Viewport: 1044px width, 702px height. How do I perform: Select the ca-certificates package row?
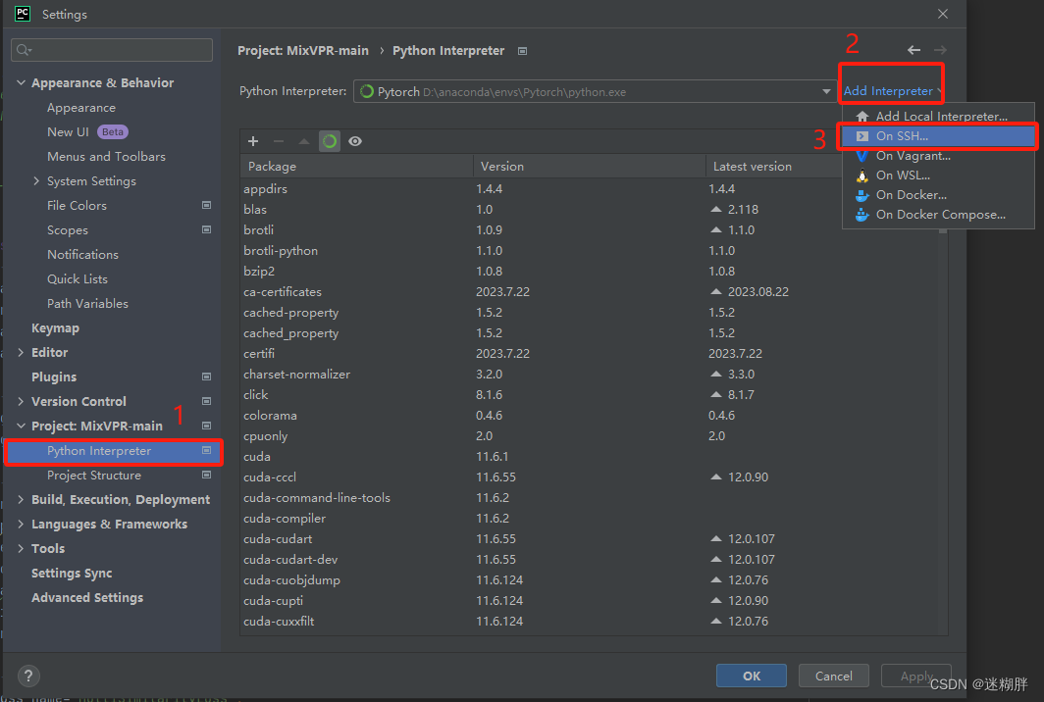click(590, 292)
